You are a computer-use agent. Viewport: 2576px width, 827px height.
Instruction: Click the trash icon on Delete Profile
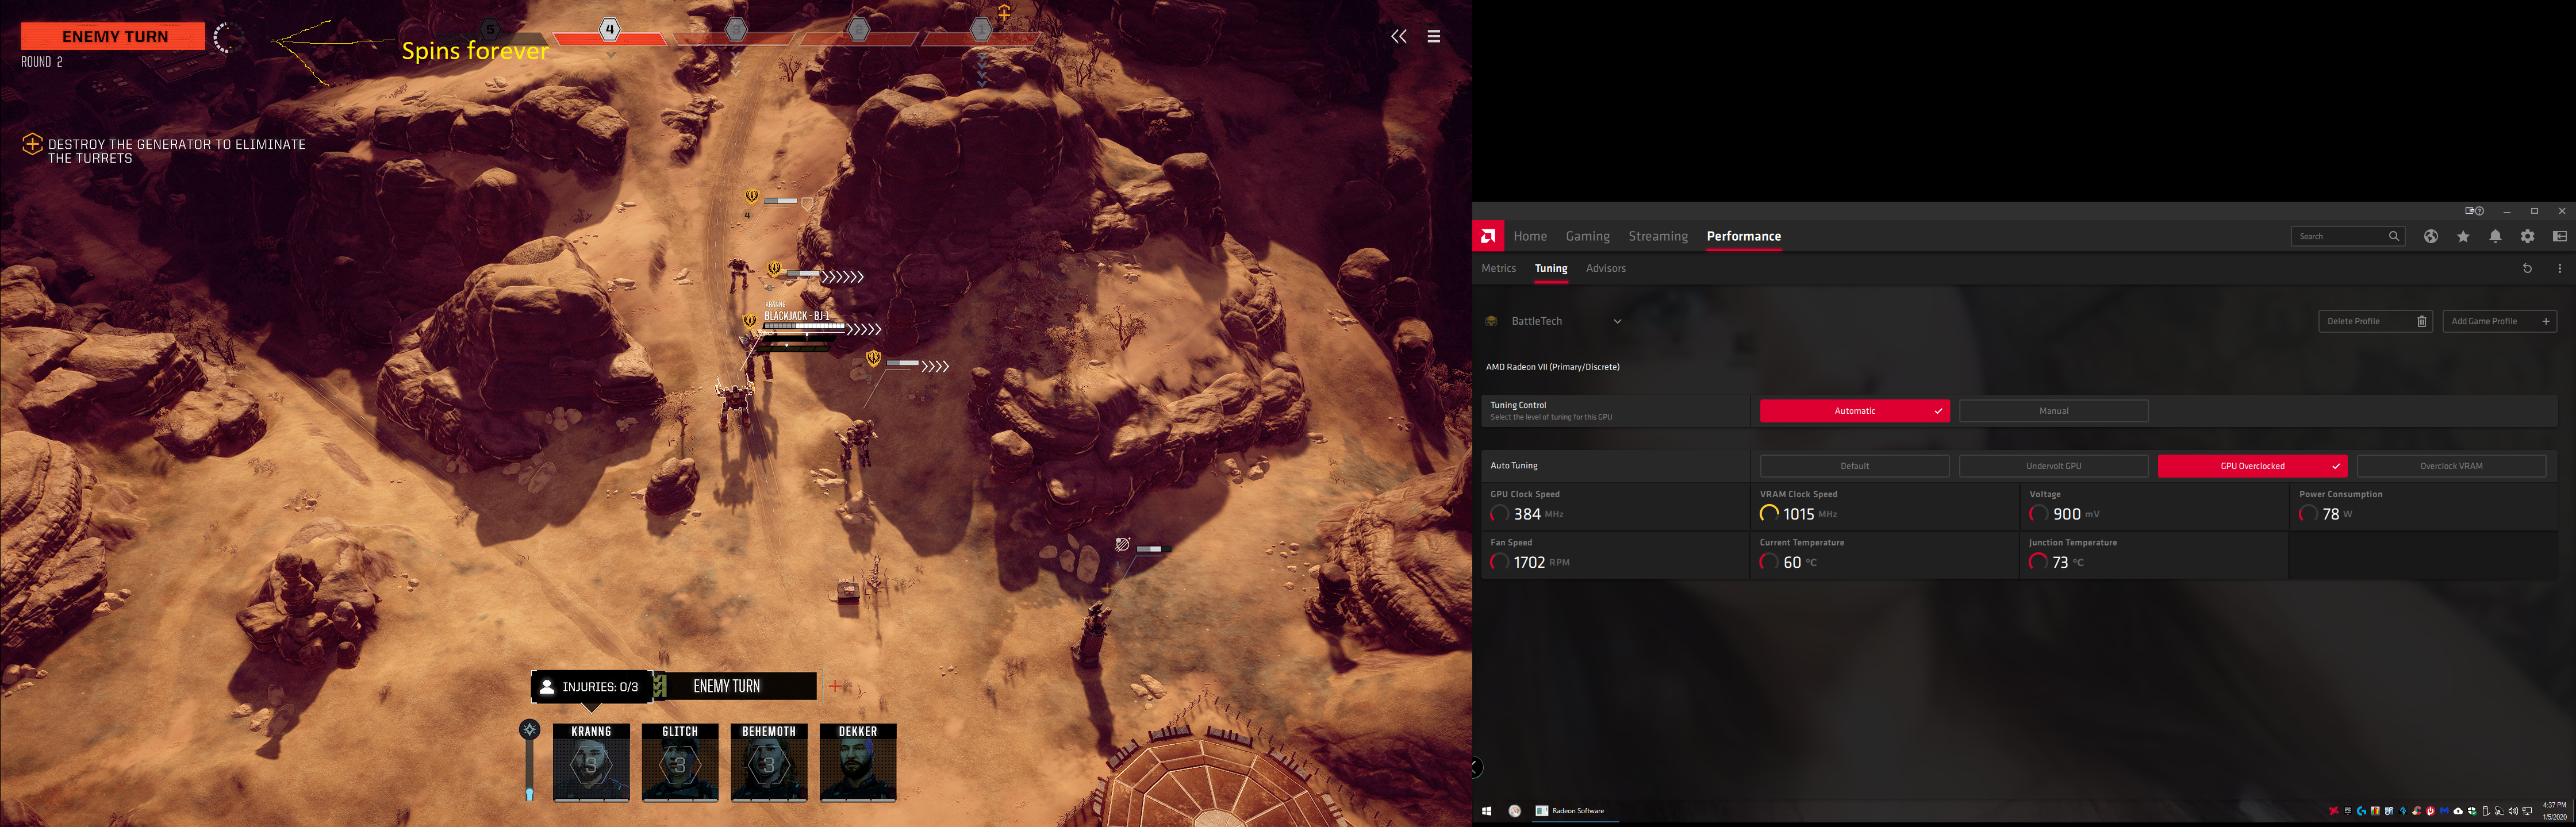[2422, 321]
